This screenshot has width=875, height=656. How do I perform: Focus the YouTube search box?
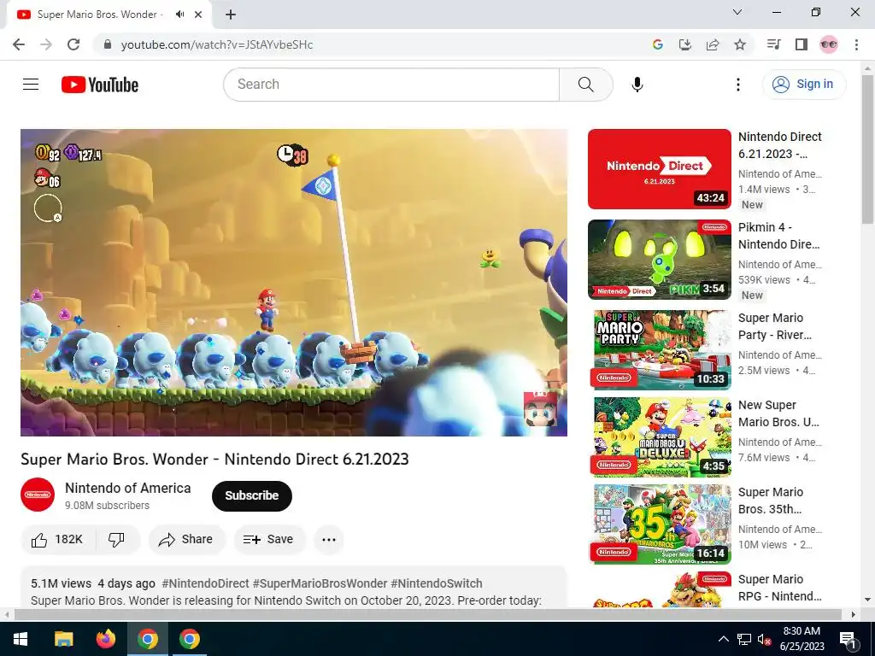click(x=391, y=85)
